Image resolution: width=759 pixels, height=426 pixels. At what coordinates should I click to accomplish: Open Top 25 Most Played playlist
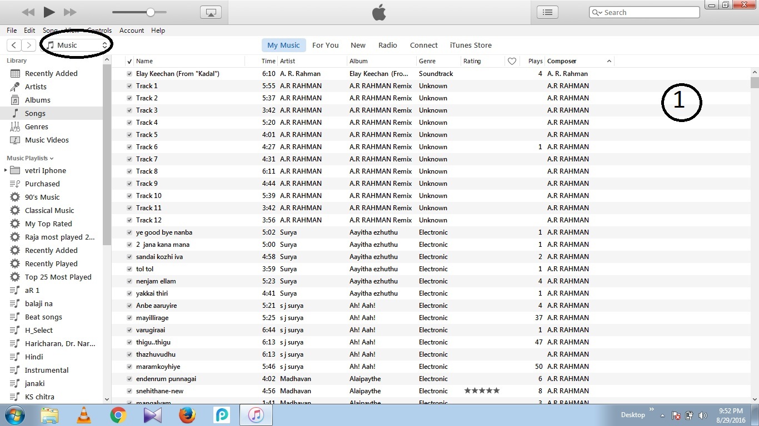point(58,277)
